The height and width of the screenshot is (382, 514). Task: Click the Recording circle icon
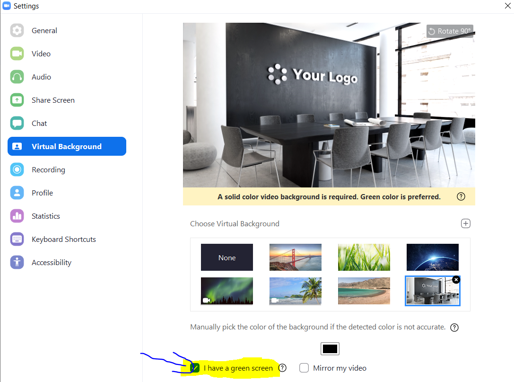coord(17,169)
